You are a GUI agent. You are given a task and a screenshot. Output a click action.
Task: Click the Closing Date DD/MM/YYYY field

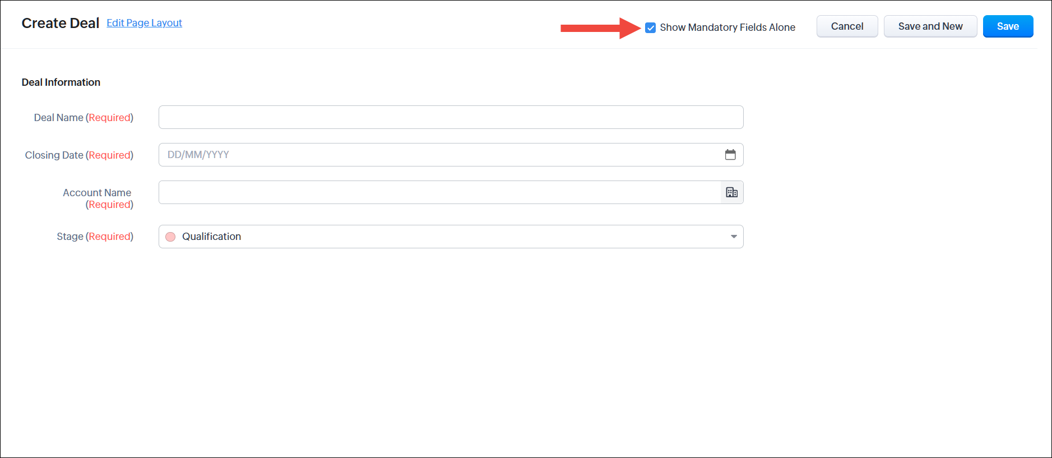[392, 155]
